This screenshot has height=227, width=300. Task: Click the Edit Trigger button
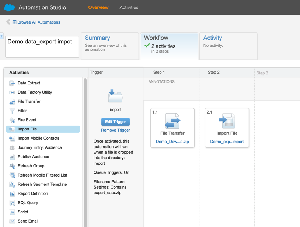pos(115,122)
